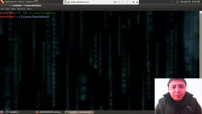202x114 pixels.
Task: Close the VM toolbar window
Action: [x=137, y=2]
